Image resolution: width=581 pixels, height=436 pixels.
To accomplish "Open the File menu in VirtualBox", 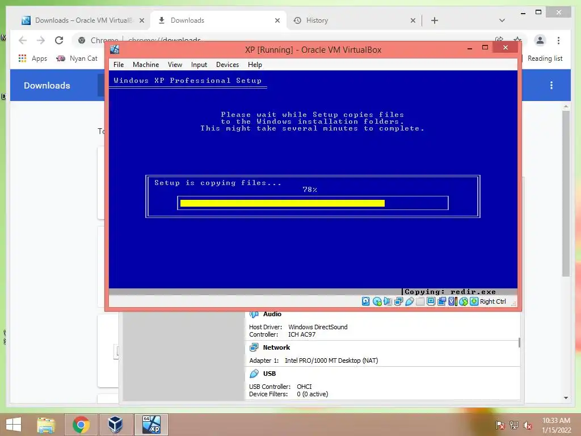I will click(x=119, y=65).
